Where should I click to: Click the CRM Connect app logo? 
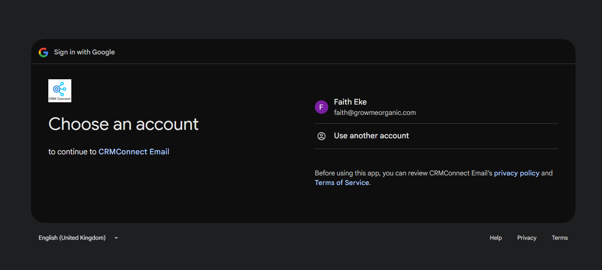[x=60, y=91]
